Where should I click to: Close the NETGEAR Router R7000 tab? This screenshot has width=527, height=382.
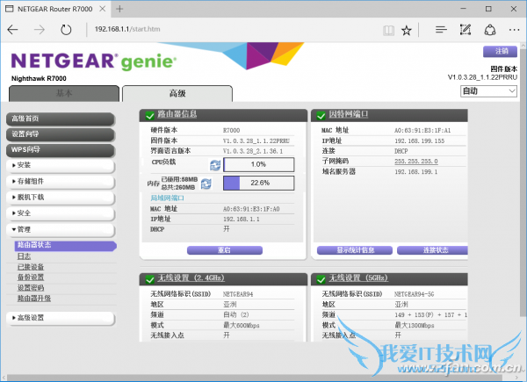pyautogui.click(x=103, y=9)
